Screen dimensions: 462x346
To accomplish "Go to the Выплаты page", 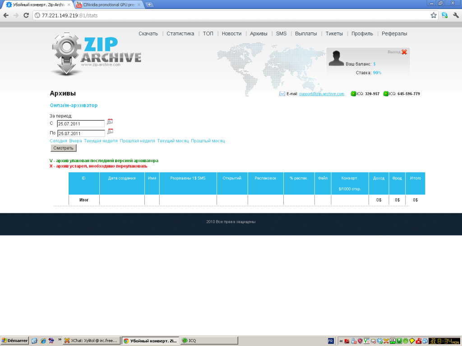I will tap(306, 33).
